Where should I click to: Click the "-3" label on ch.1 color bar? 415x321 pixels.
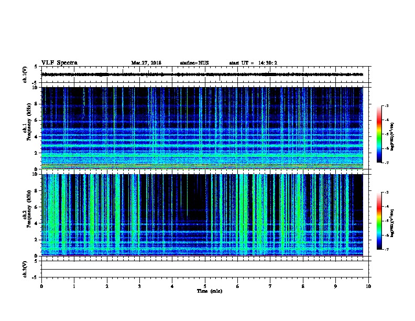point(386,105)
